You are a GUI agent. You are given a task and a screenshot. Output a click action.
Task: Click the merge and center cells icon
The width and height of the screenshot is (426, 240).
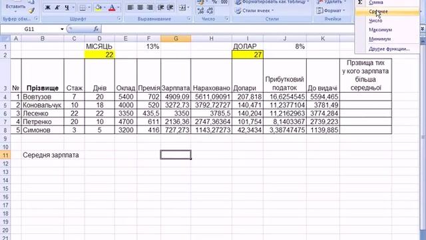point(182,7)
